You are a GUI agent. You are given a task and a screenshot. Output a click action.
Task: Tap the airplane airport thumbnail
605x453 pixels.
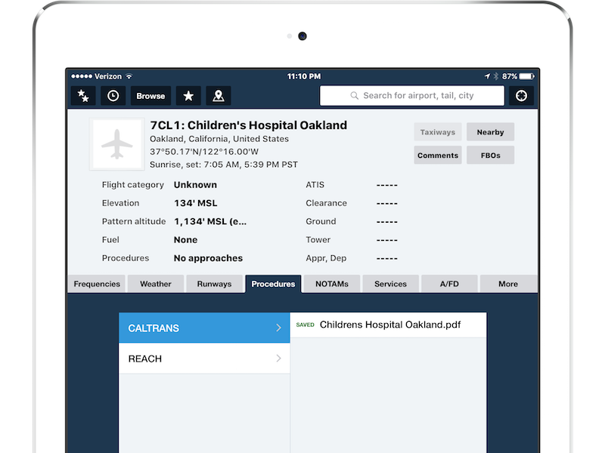coord(116,143)
